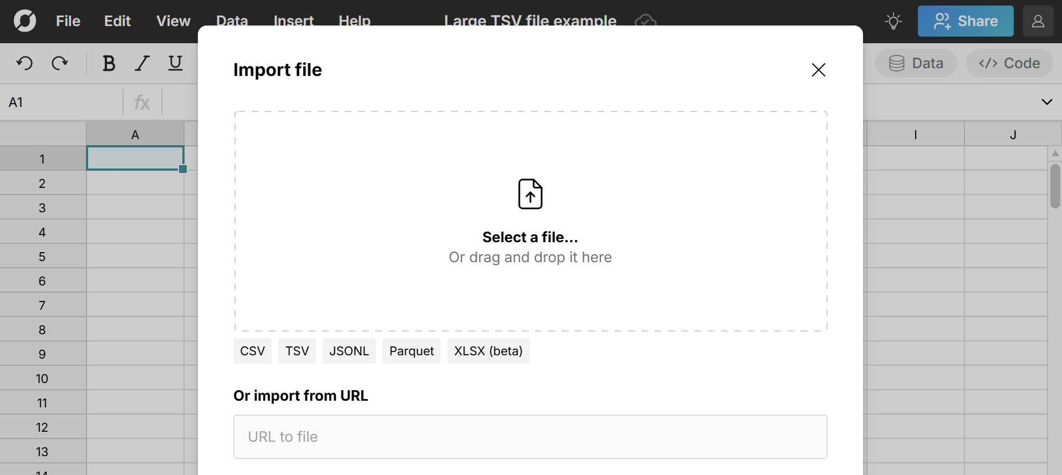Image resolution: width=1062 pixels, height=475 pixels.
Task: Toggle italic formatting
Action: [142, 63]
